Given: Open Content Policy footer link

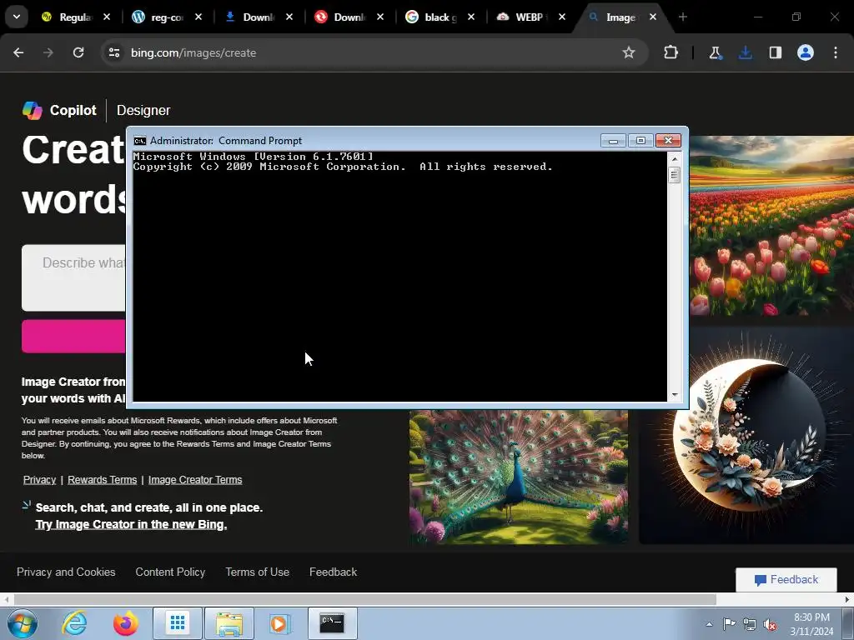Looking at the screenshot, I should 170,572.
